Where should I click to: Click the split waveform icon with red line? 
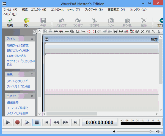coord(56,31)
